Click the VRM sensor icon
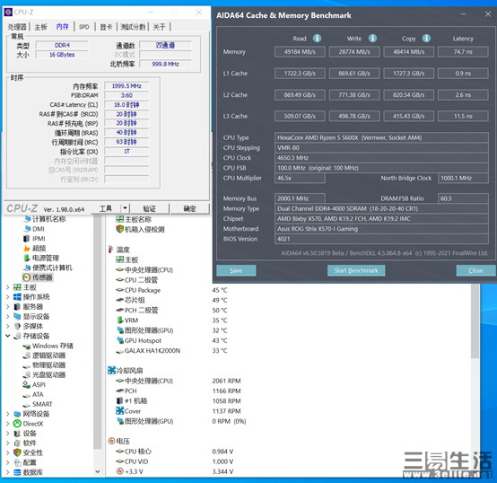This screenshot has width=497, height=483. point(120,320)
